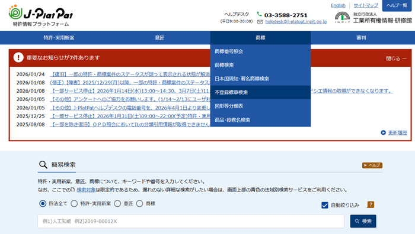This screenshot has width=415, height=234.
Task: Choose 日本国周知・著名商標検索 menu item
Action: (x=260, y=79)
